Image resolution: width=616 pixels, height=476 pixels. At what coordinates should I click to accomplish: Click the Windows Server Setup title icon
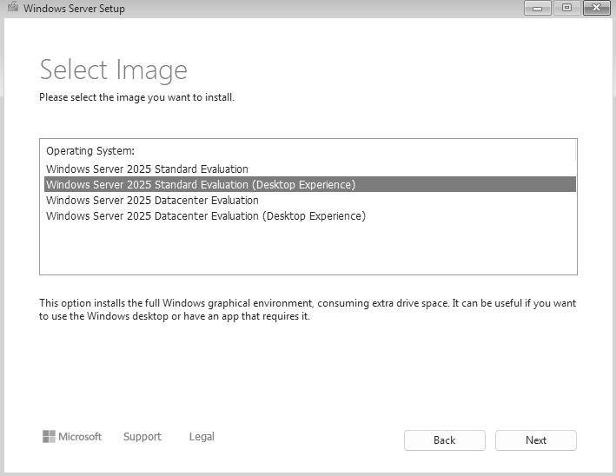tap(12, 7)
